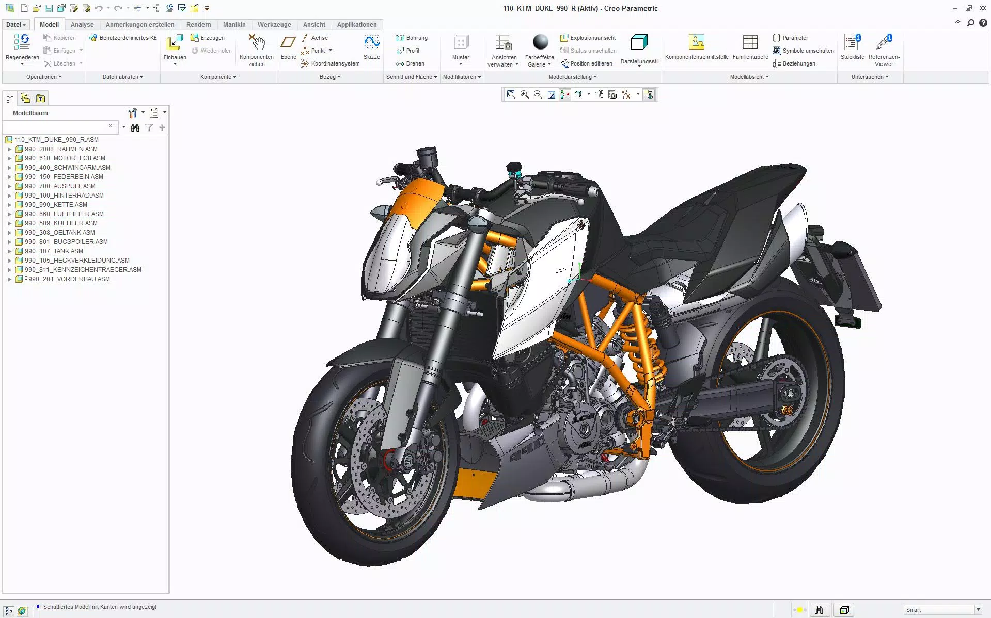Switch to the Analyse ribbon tab
Screen dimensions: 991x618
pos(82,25)
